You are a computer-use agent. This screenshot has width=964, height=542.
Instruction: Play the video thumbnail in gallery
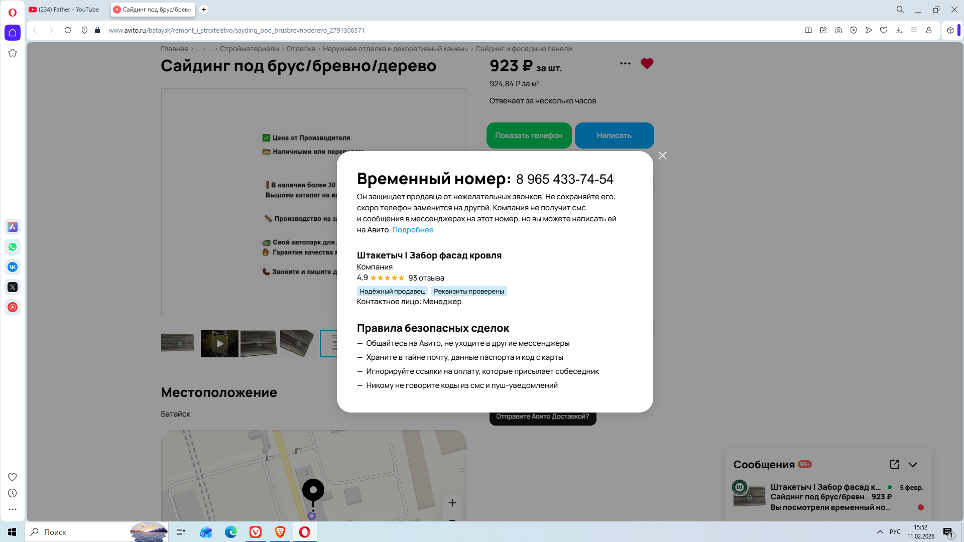tap(219, 344)
